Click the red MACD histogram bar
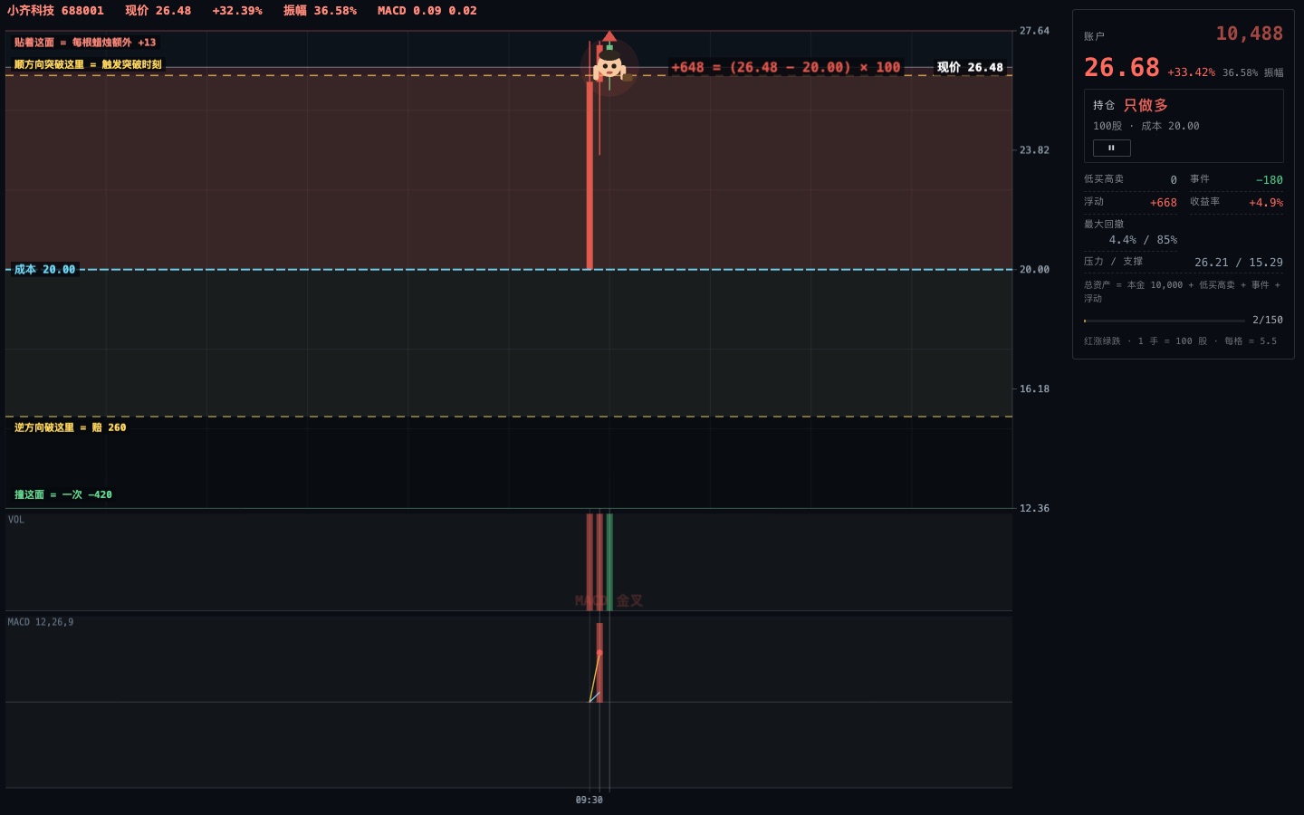 tap(599, 662)
